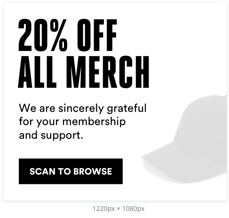Select the "and support." text line
Viewport: 229px width, 218px height.
(x=51, y=135)
